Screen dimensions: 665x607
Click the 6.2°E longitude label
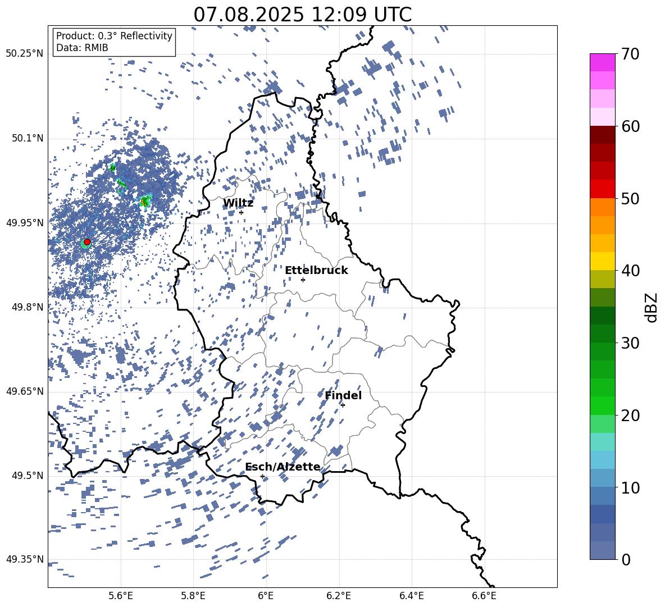339,596
